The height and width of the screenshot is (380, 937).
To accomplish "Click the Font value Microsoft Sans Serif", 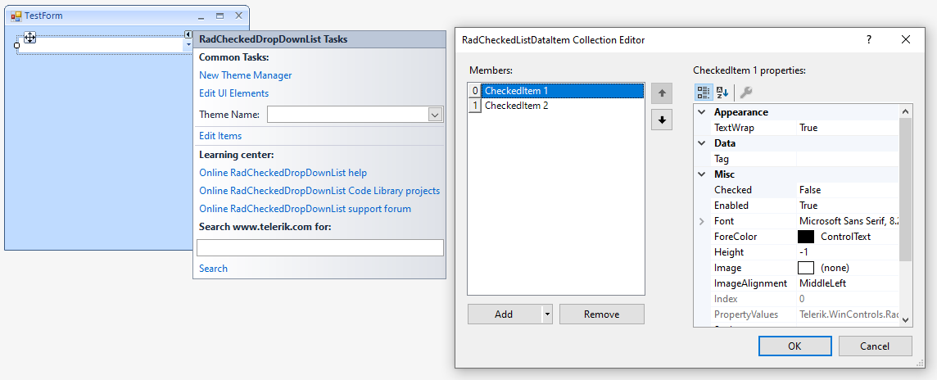I will pos(849,221).
